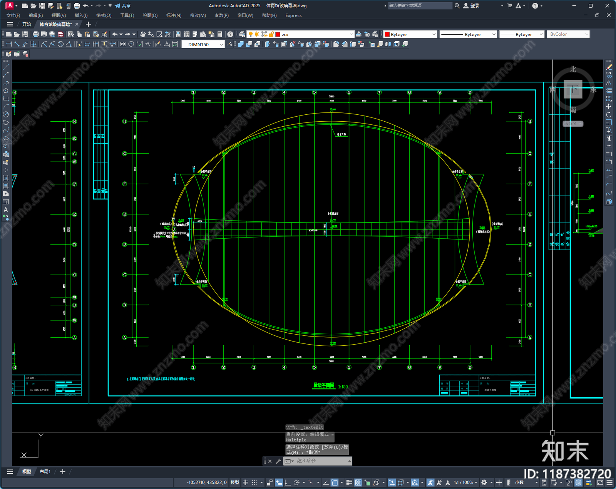Click the Rotate tool in right toolbar
Screen dimensions: 616x489
(609, 114)
